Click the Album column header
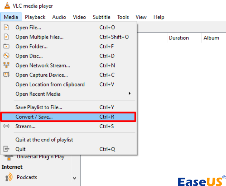226x186 pixels. (x=214, y=38)
